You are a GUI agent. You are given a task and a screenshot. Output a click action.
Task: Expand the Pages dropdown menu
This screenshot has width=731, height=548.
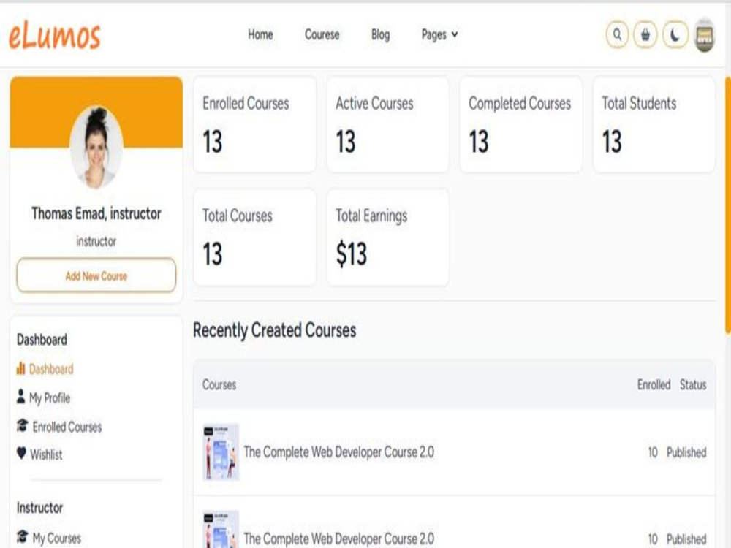point(439,34)
